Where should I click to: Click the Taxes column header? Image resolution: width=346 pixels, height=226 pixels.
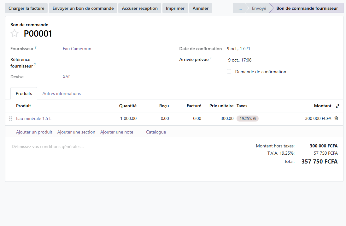(x=242, y=106)
